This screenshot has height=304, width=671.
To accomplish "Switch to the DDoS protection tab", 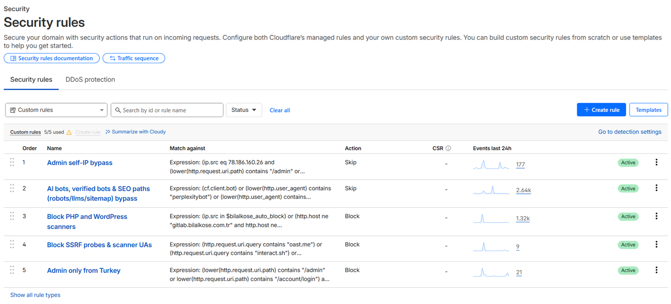I will tap(90, 79).
